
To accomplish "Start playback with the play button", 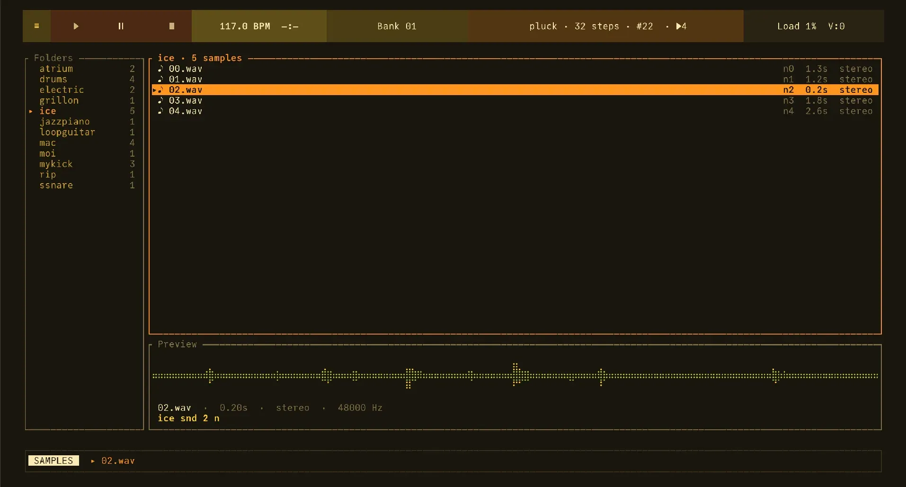I will pos(76,26).
